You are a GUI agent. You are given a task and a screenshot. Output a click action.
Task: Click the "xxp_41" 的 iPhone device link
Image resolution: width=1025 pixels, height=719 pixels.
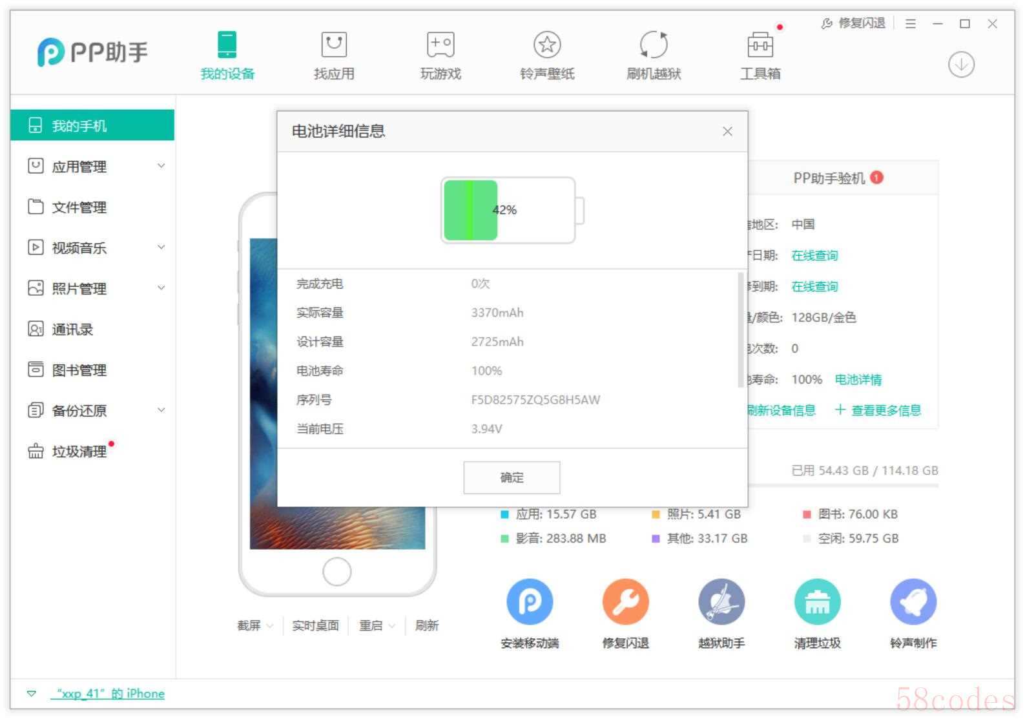click(107, 693)
